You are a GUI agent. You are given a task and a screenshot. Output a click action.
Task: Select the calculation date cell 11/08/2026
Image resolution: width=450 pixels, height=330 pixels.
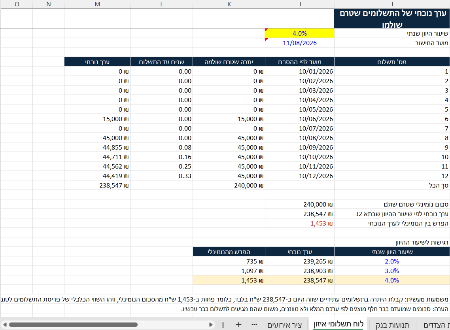point(300,43)
